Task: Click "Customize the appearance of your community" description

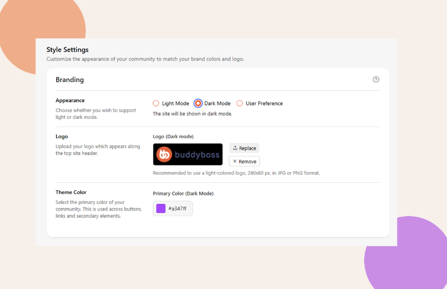Action: pyautogui.click(x=145, y=59)
